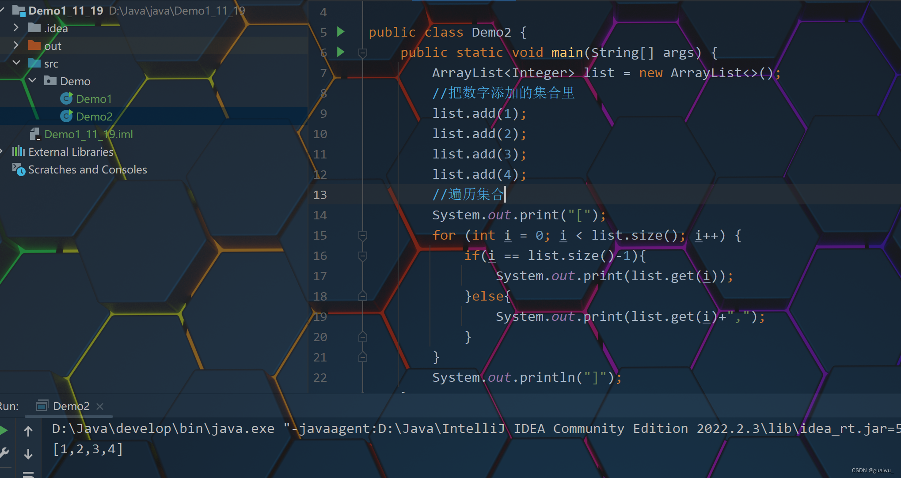Expand the .idea folder chevron
The image size is (901, 478).
pyautogui.click(x=16, y=28)
